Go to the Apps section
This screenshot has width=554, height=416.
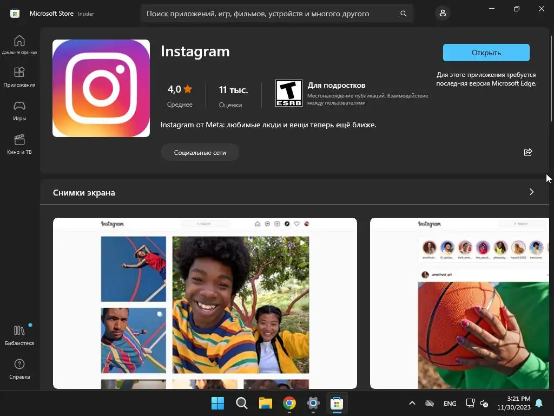19,77
